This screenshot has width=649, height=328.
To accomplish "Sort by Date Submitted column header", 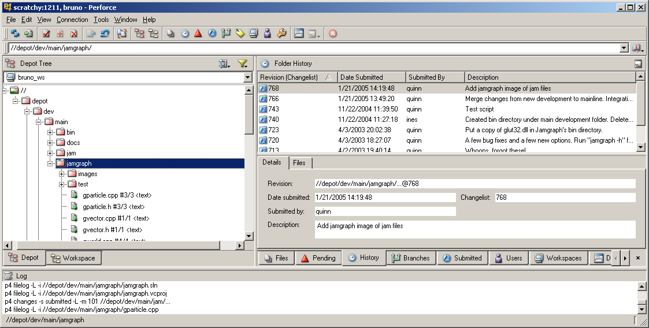I will pyautogui.click(x=372, y=77).
